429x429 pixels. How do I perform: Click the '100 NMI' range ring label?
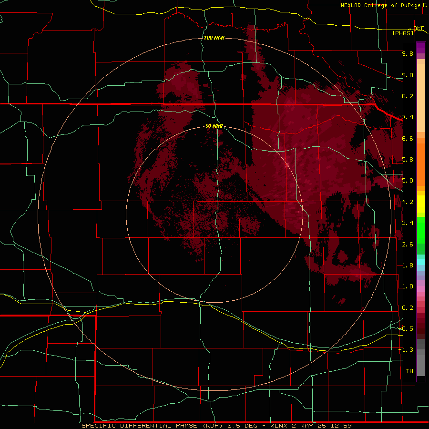[x=214, y=38]
